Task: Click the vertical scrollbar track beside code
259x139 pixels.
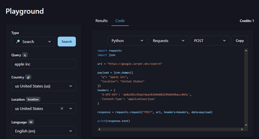Action: pyautogui.click(x=246, y=88)
